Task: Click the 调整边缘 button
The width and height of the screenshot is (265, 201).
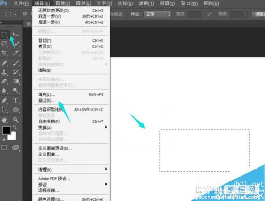Action: (x=259, y=14)
